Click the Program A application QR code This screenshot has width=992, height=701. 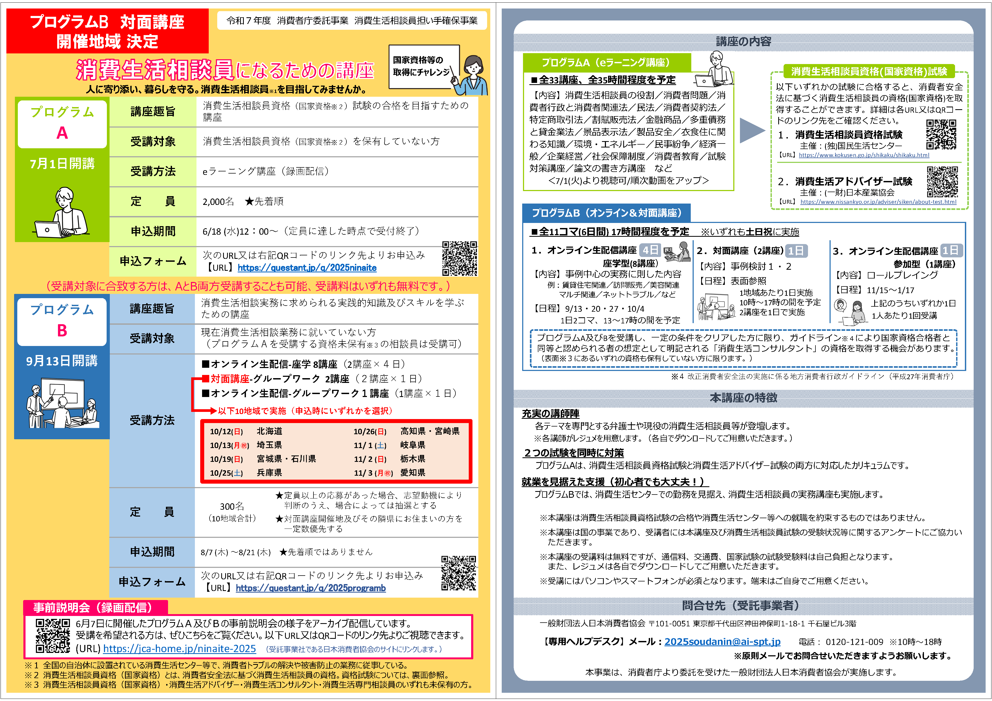coord(459,258)
